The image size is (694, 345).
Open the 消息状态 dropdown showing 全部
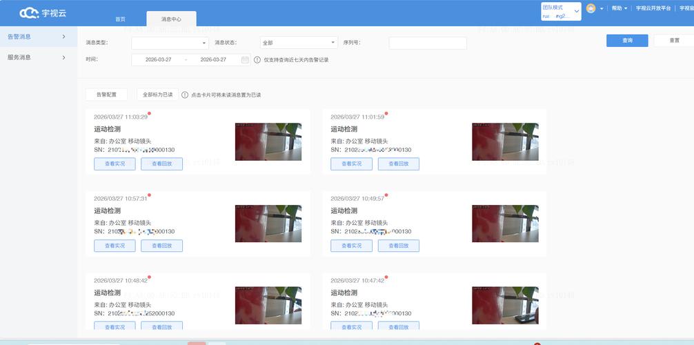click(x=299, y=43)
